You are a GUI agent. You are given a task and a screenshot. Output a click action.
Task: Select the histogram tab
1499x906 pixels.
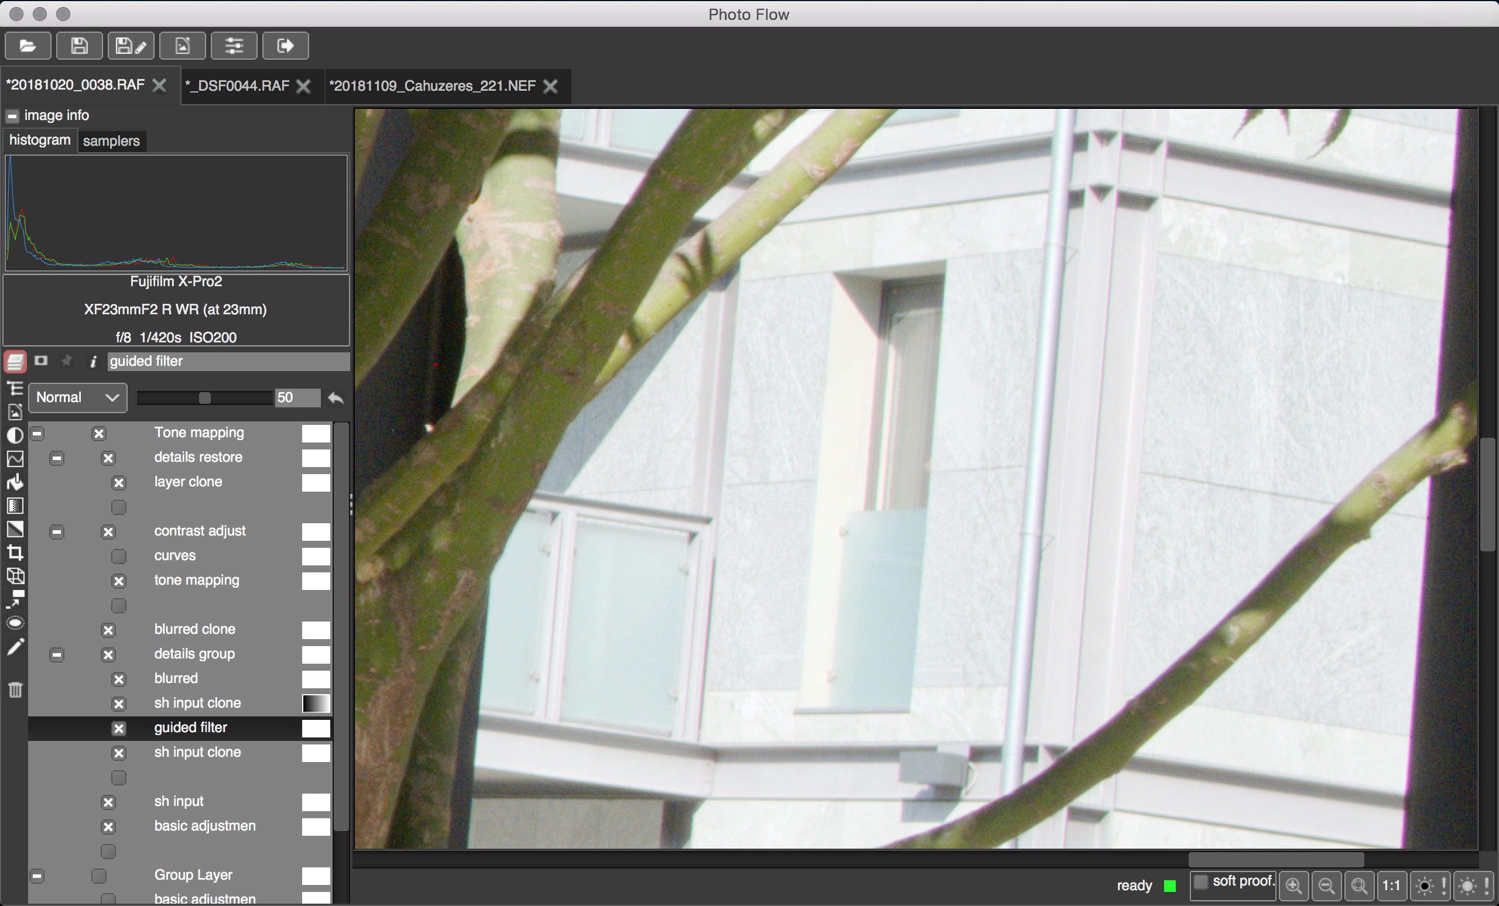40,140
